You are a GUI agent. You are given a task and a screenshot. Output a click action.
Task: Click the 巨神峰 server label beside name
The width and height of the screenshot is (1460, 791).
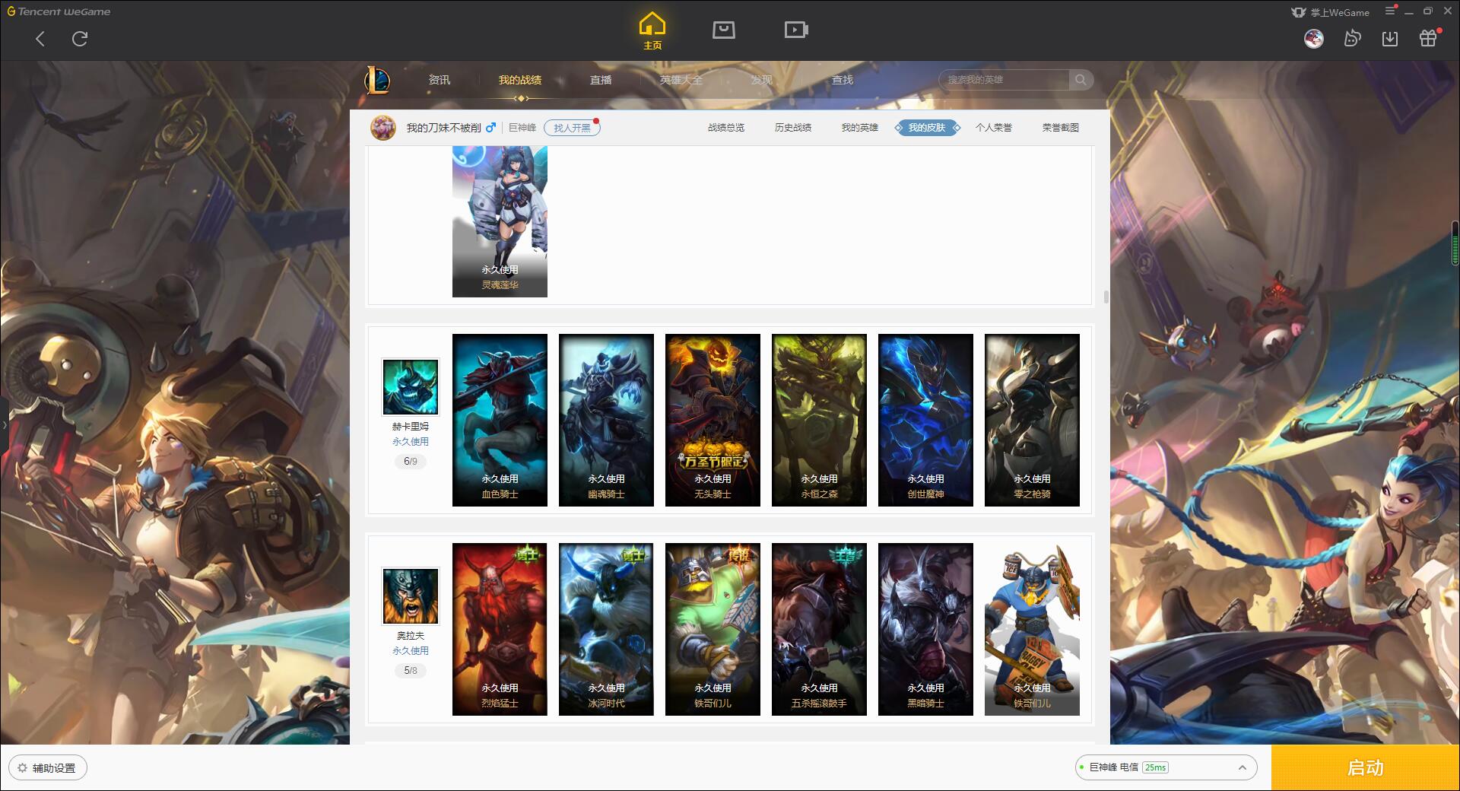click(522, 128)
